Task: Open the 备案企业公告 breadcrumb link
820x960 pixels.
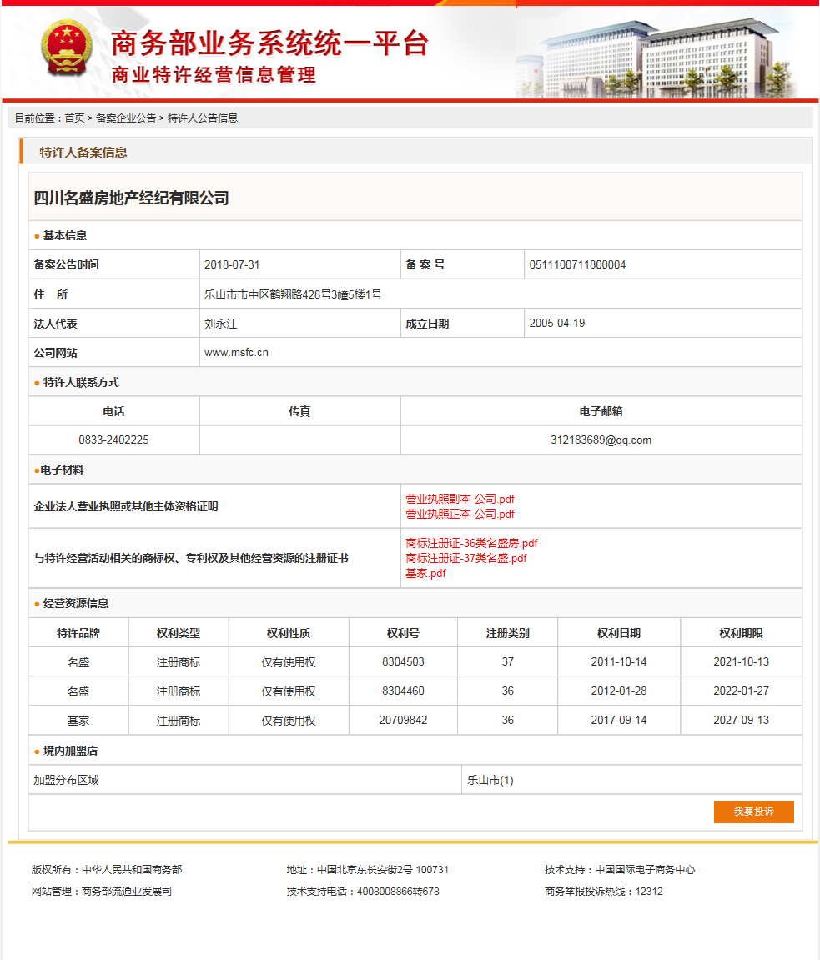Action: 126,118
